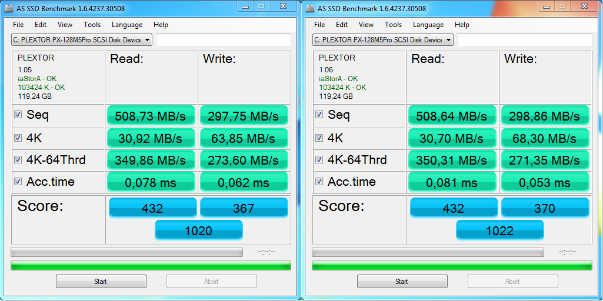Screen dimensions: 603x301
Task: Toggle 4K-64Thrd checkbox in left window
Action: pyautogui.click(x=18, y=160)
